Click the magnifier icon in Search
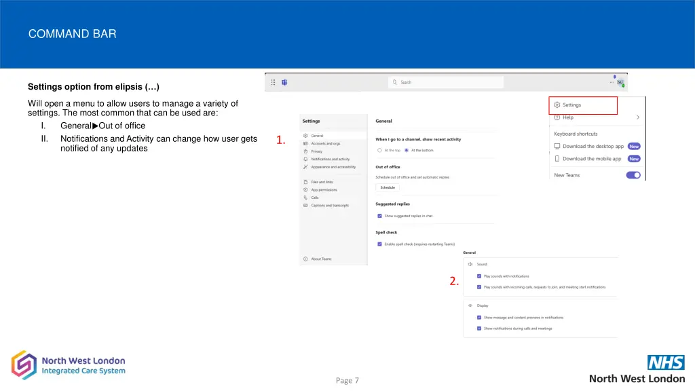Image resolution: width=695 pixels, height=391 pixels. (x=394, y=82)
